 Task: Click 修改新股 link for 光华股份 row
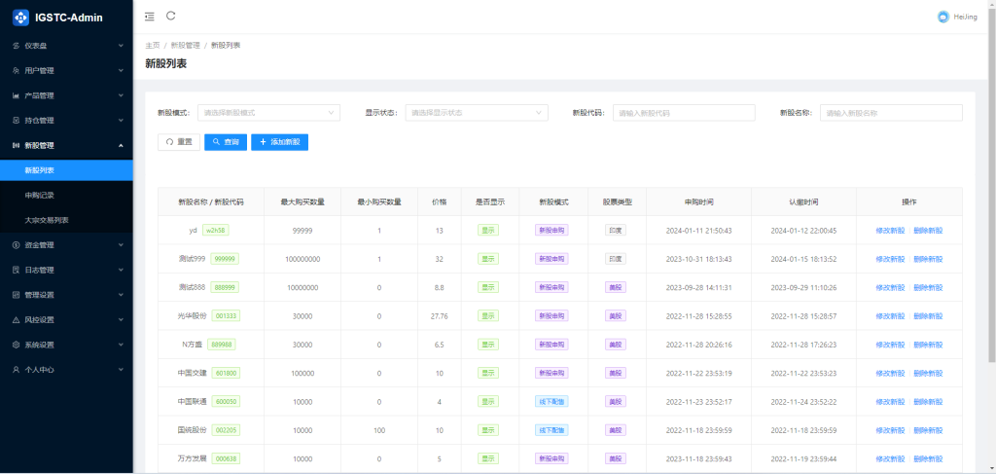coord(889,316)
